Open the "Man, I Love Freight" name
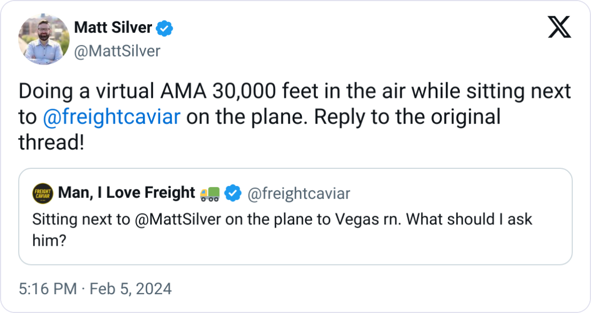 (126, 193)
